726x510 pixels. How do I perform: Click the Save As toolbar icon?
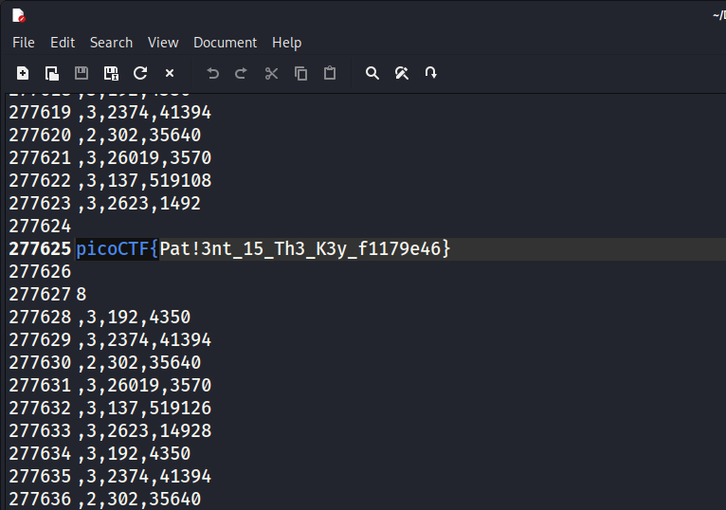pos(111,73)
